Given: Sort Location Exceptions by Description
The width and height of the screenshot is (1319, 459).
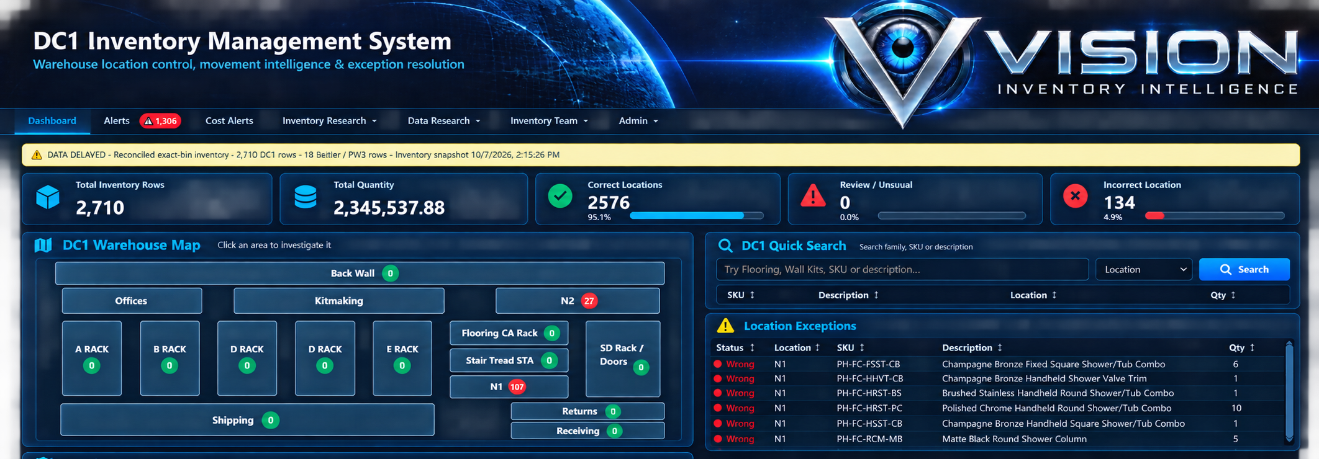Looking at the screenshot, I should (x=972, y=348).
